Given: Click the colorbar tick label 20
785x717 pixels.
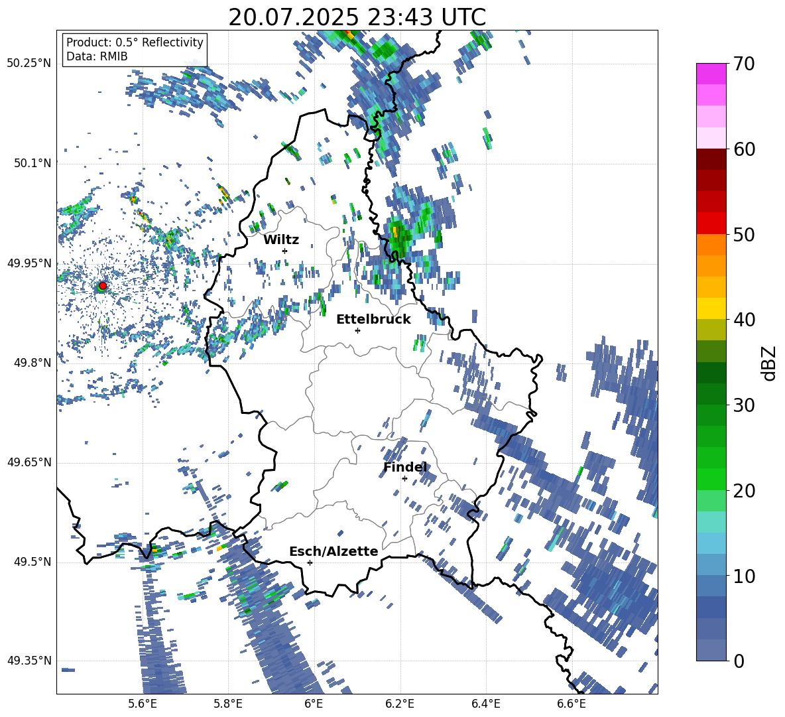Looking at the screenshot, I should point(744,491).
